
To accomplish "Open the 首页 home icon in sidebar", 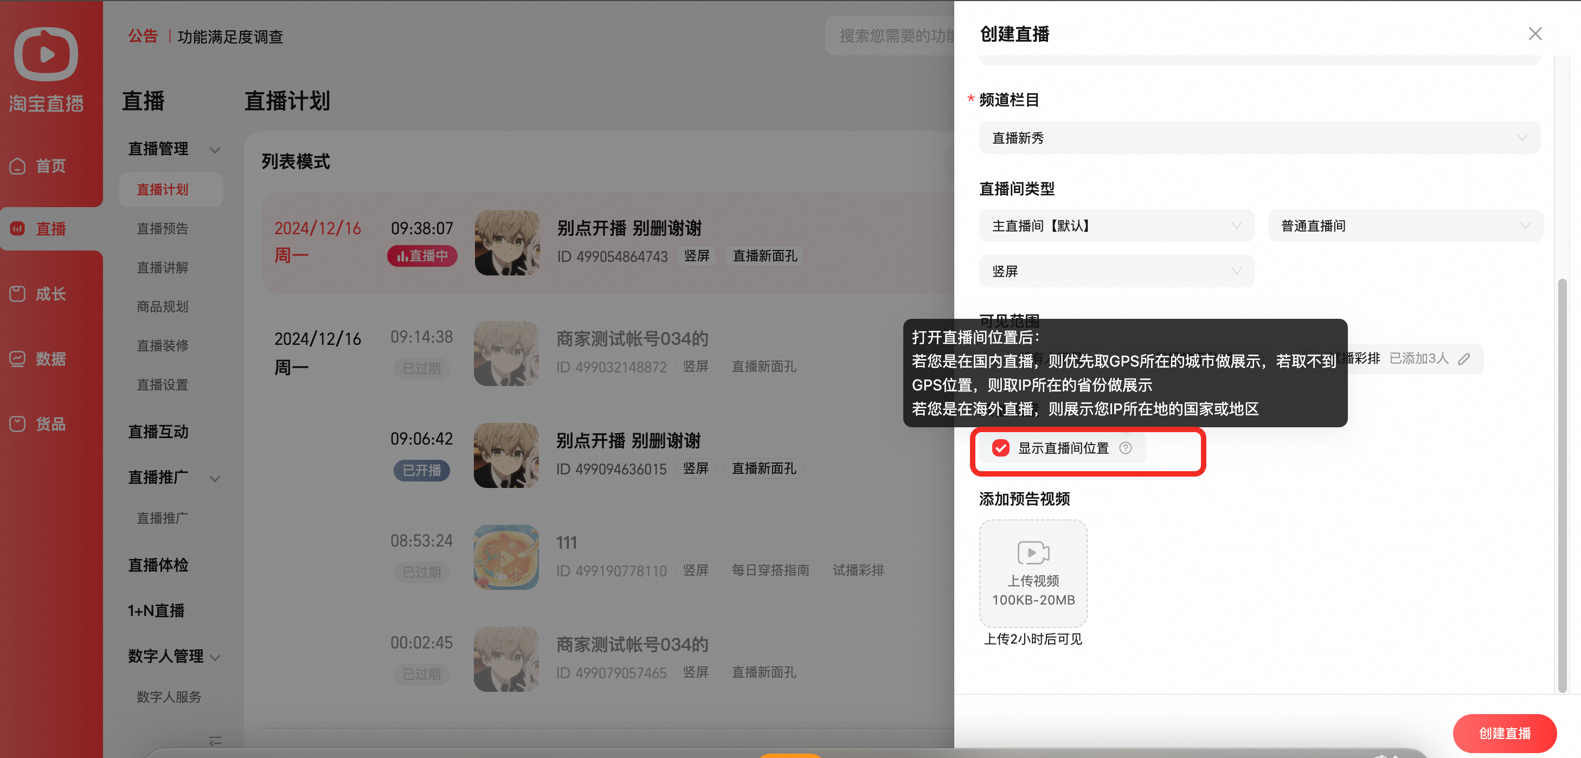I will (x=17, y=166).
